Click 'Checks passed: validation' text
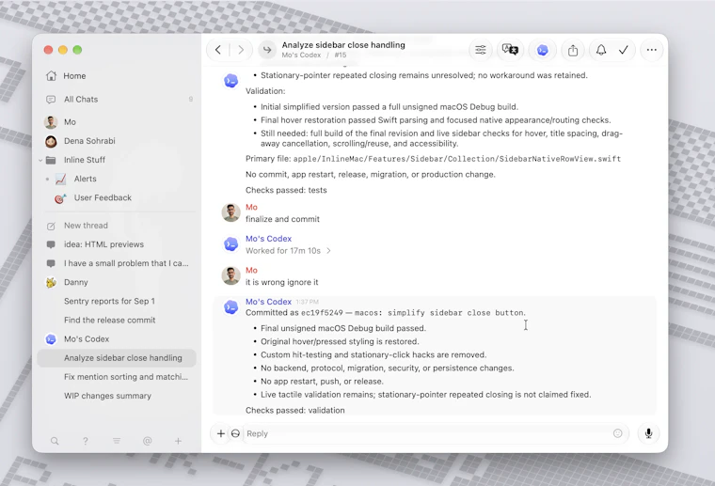The height and width of the screenshot is (486, 715). point(295,411)
